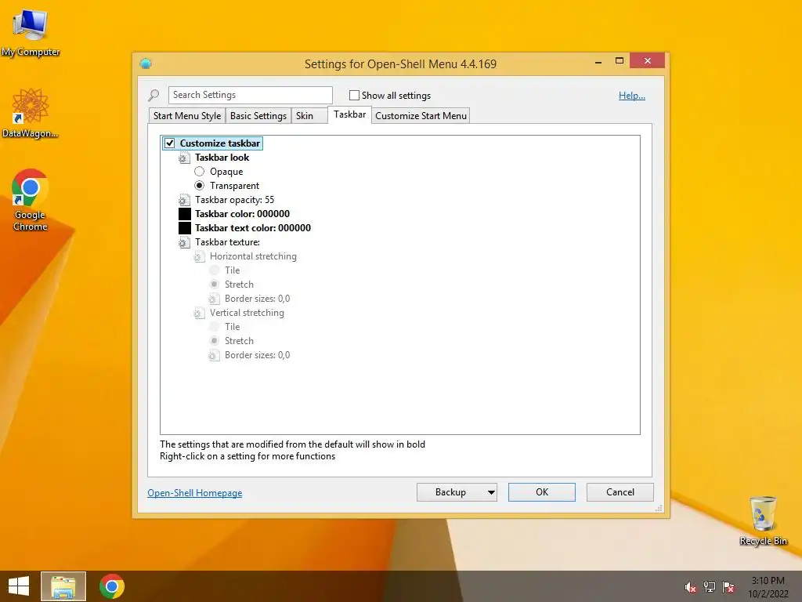
Task: Click gear icon beside Vertical stretching
Action: pos(199,313)
